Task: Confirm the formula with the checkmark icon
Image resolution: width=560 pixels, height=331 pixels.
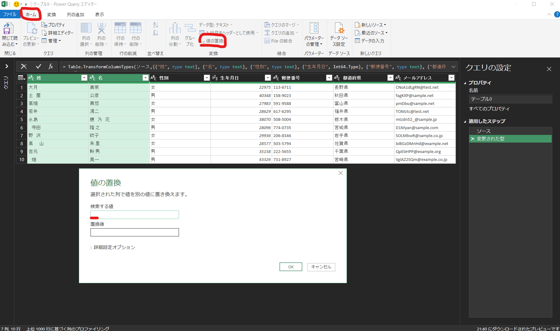Action: tap(38, 66)
